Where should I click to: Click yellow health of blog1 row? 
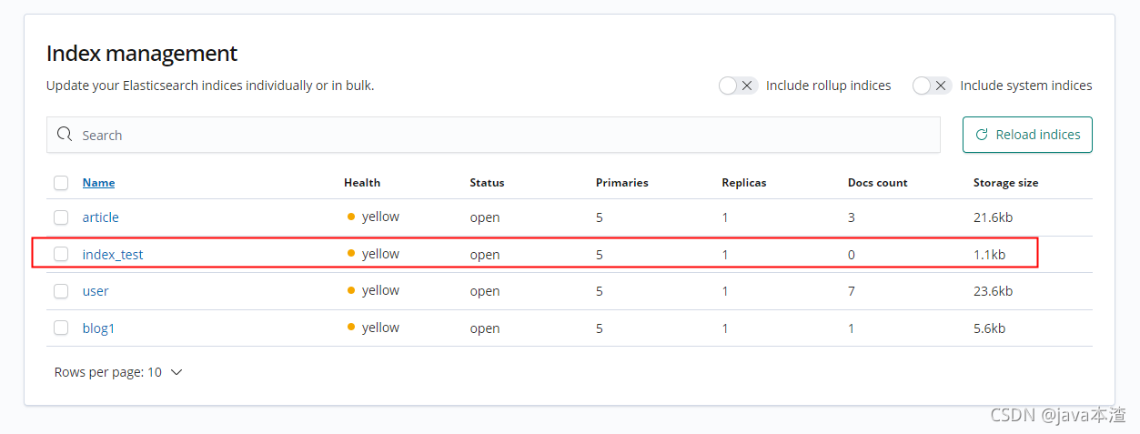[x=373, y=328]
